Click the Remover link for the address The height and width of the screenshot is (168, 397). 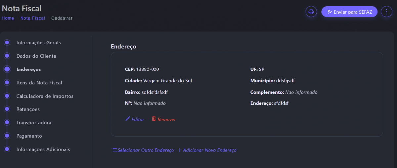click(x=167, y=119)
